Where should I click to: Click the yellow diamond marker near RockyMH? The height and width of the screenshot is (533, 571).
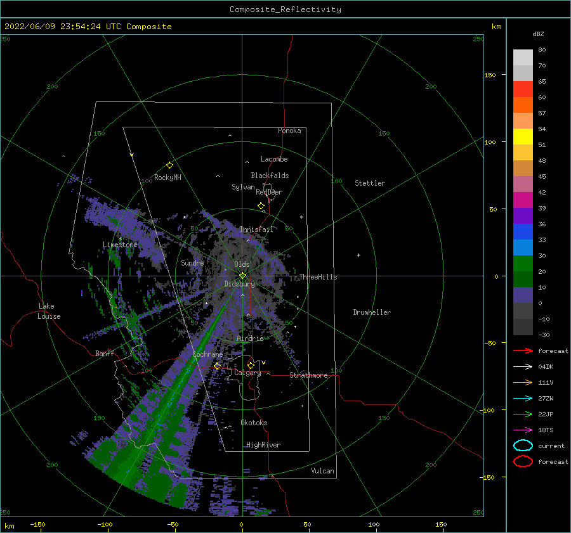tap(169, 165)
